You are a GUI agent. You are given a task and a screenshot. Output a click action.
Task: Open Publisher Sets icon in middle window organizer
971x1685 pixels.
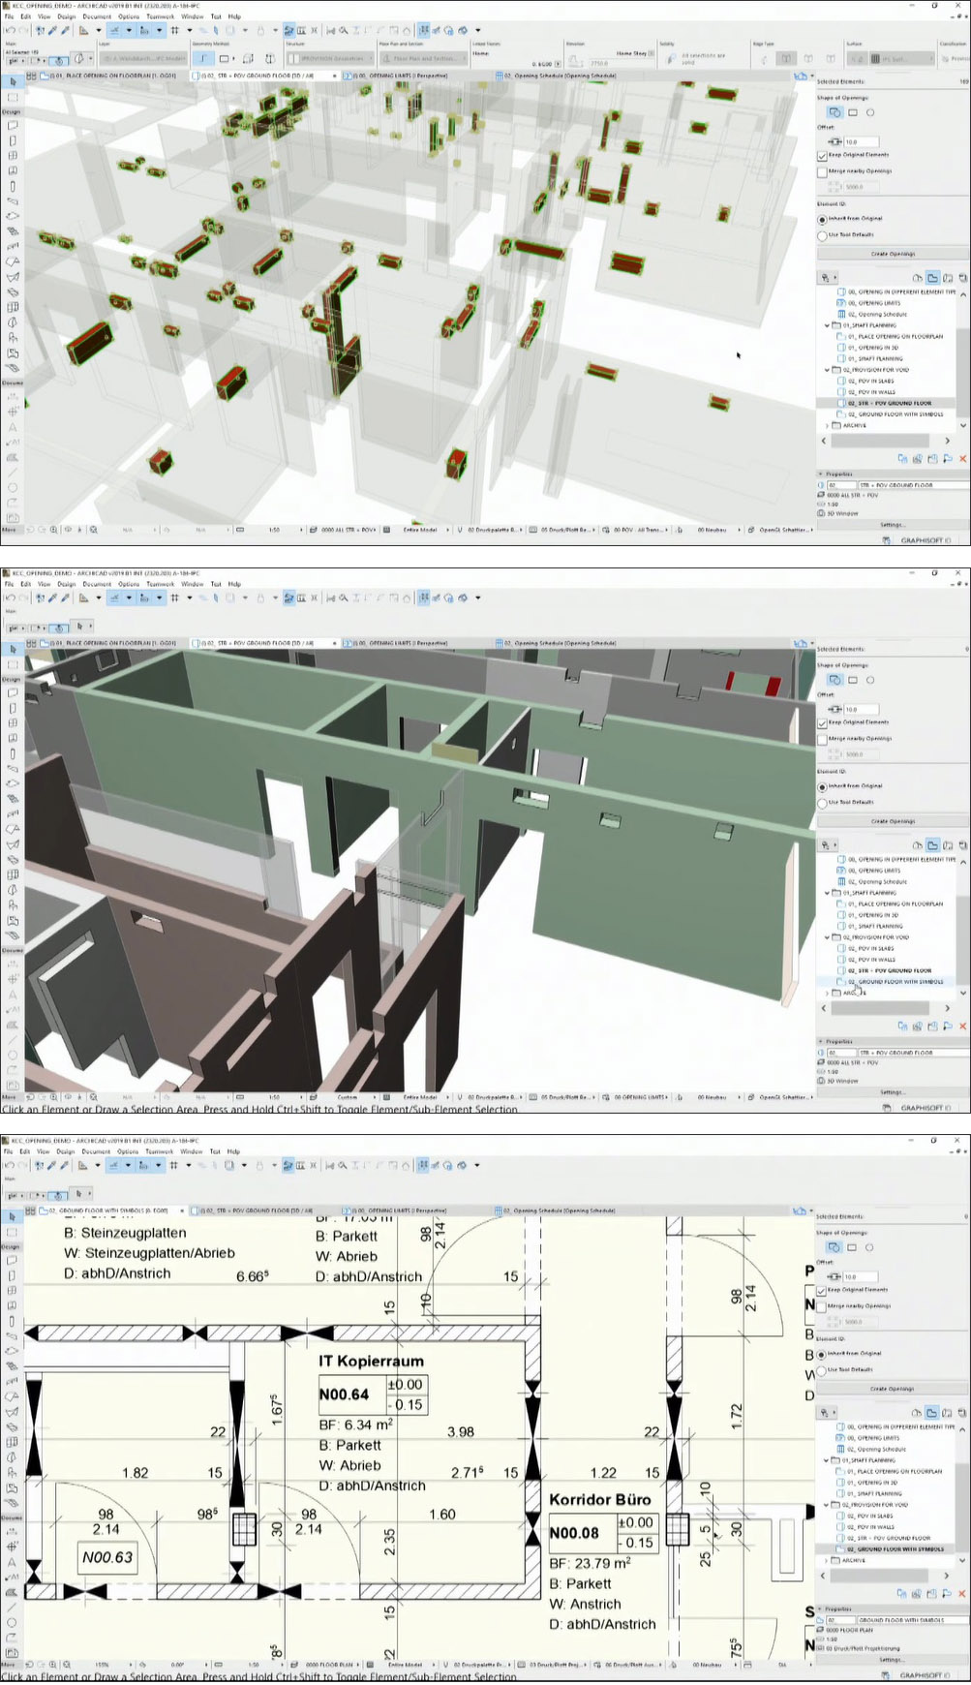point(962,845)
